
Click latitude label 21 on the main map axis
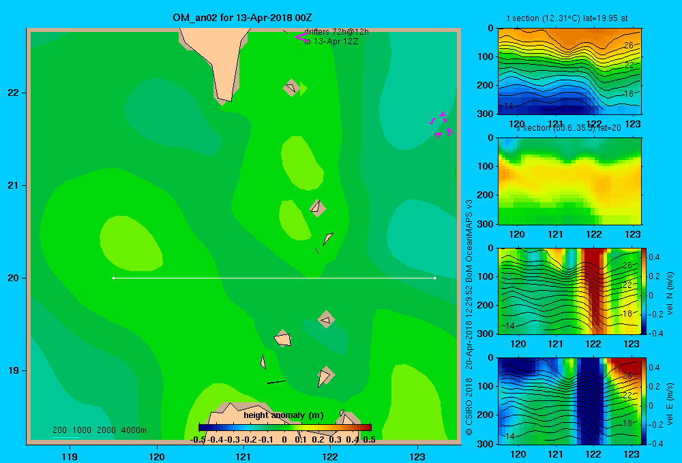13,185
